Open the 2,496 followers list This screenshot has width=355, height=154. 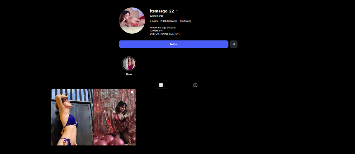pyautogui.click(x=169, y=21)
